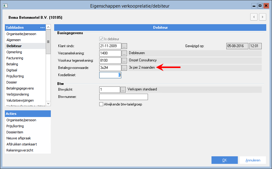Open the Digitaal tab
272x169 pixels.
point(25,70)
